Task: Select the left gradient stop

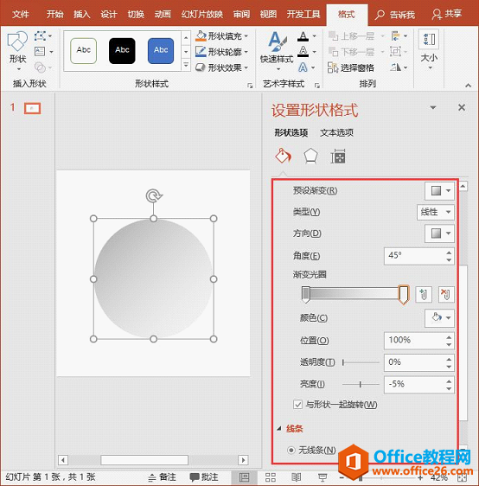Action: pos(306,294)
